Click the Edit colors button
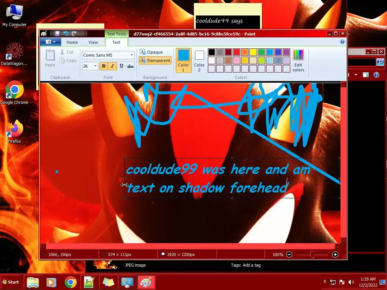The image size is (387, 290). click(298, 60)
